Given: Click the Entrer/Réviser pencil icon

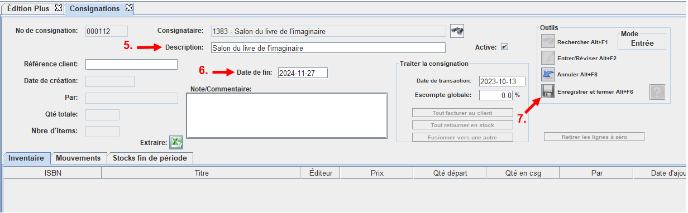Looking at the screenshot, I should click(x=548, y=57).
